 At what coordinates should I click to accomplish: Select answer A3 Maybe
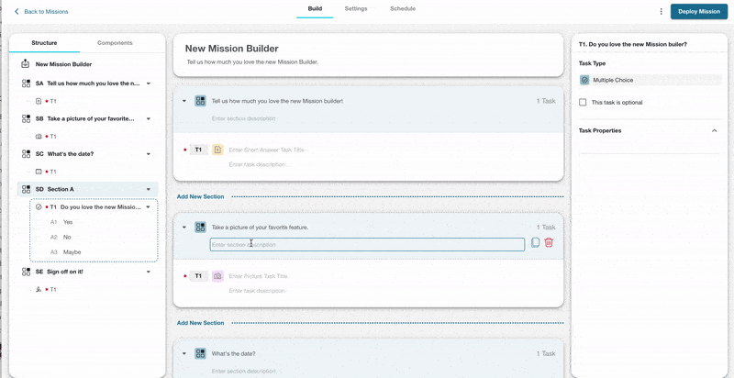tap(72, 252)
